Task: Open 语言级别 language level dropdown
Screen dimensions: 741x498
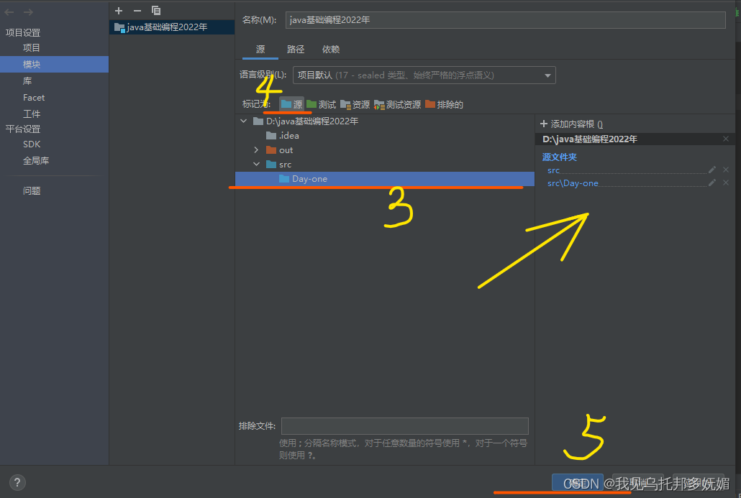Action: coord(424,75)
